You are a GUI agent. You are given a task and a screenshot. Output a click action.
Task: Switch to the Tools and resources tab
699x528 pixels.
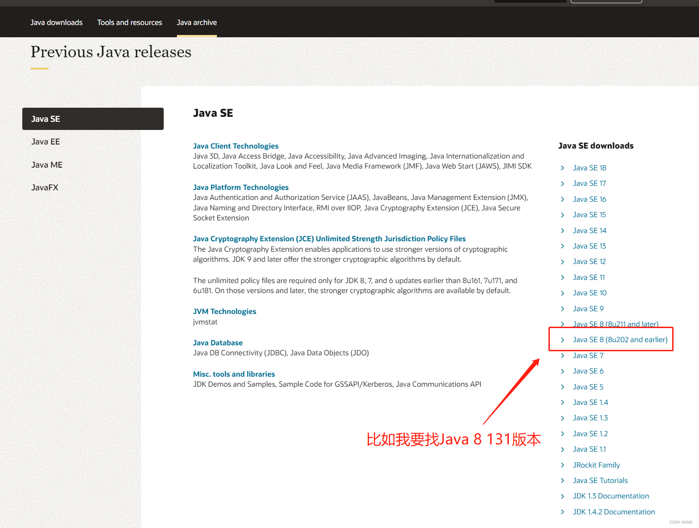click(x=129, y=22)
